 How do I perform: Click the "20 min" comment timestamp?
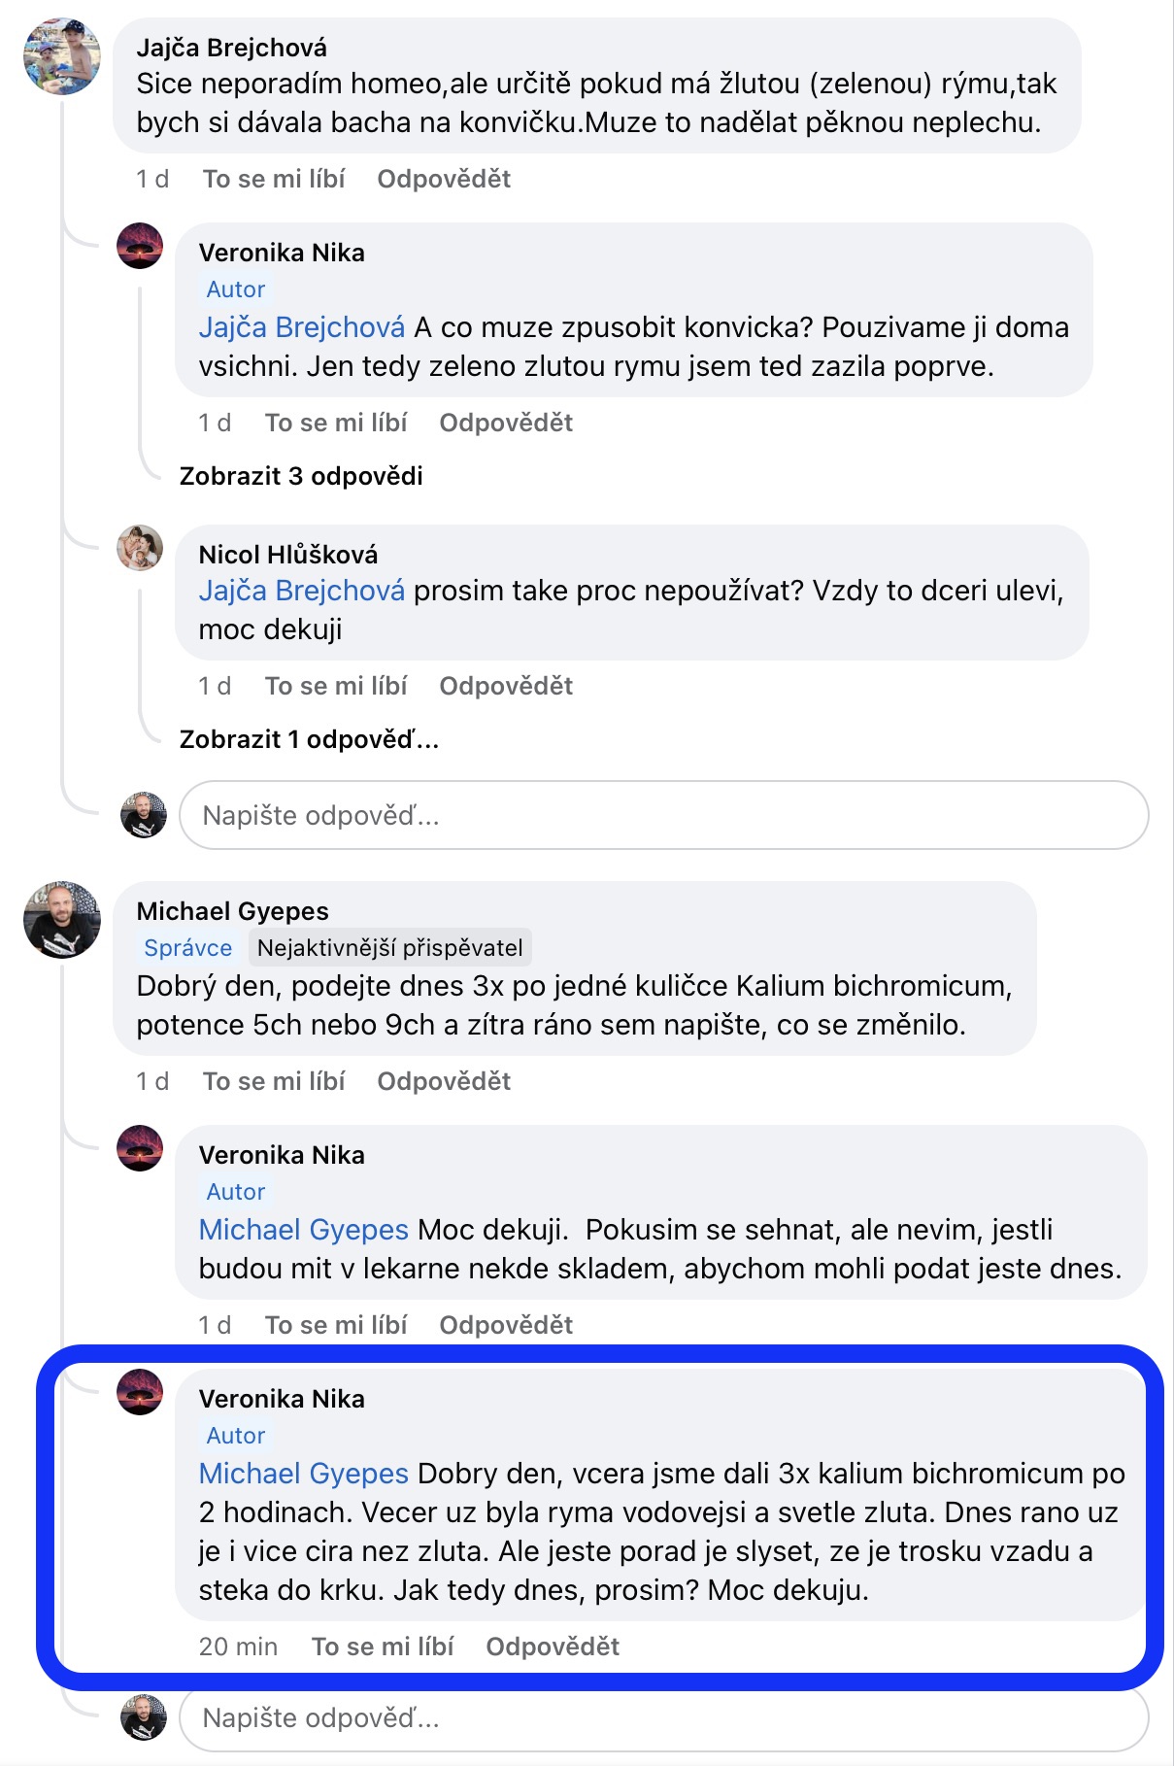pyautogui.click(x=238, y=1647)
